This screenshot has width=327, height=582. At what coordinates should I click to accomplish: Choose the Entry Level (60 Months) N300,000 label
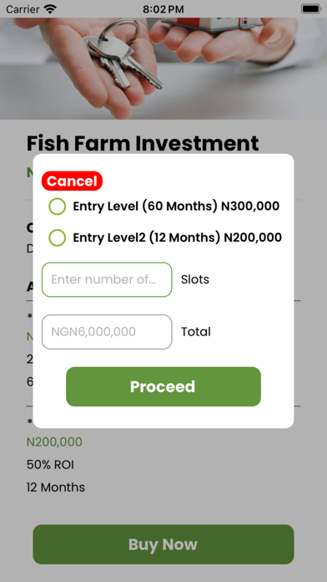click(x=176, y=206)
